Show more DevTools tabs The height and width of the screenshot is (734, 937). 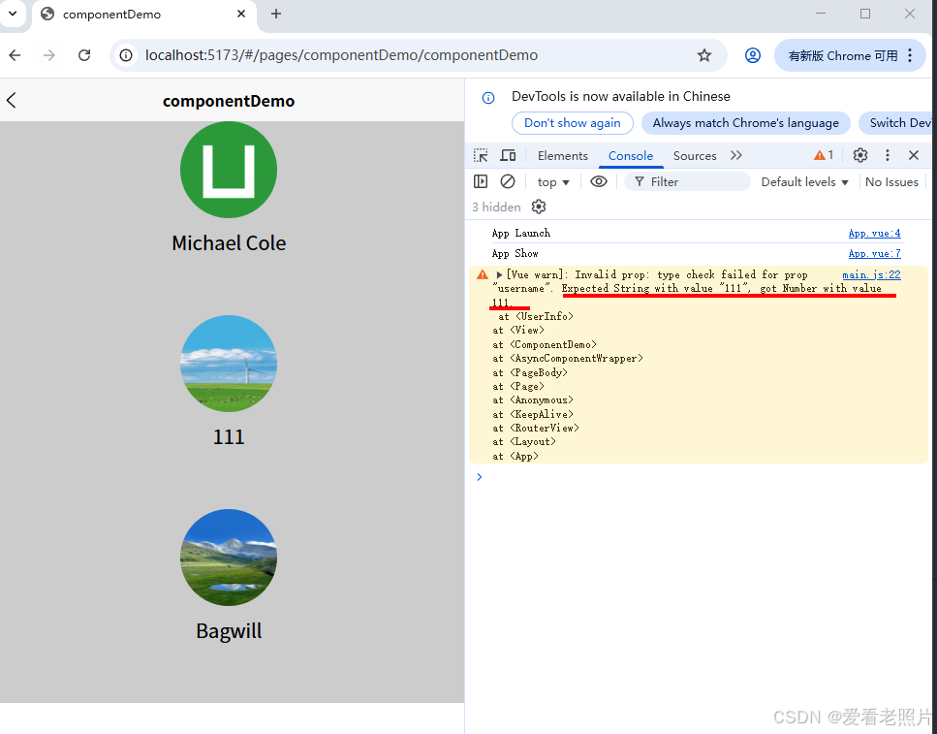736,155
